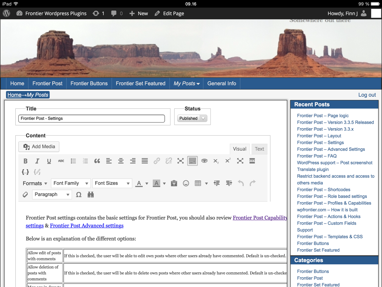382x287 pixels.
Task: Click the Add Media button
Action: (39, 146)
